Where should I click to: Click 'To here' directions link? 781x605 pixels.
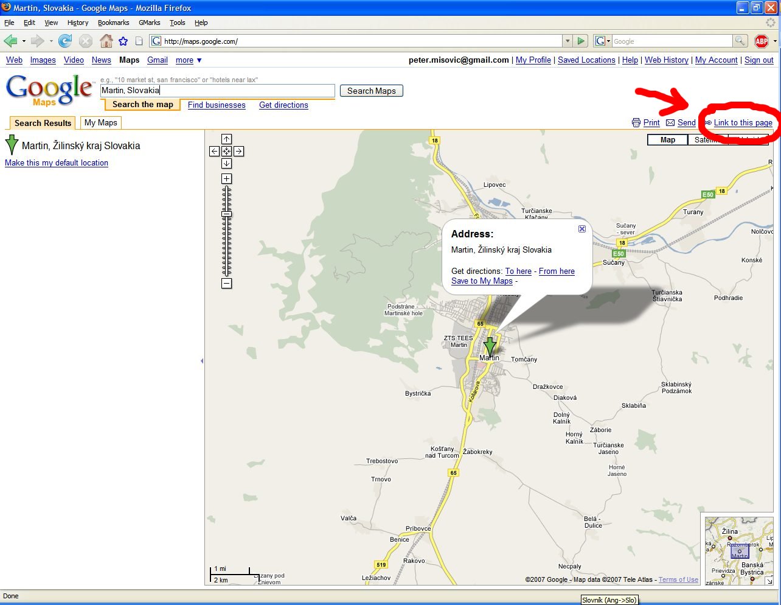518,271
